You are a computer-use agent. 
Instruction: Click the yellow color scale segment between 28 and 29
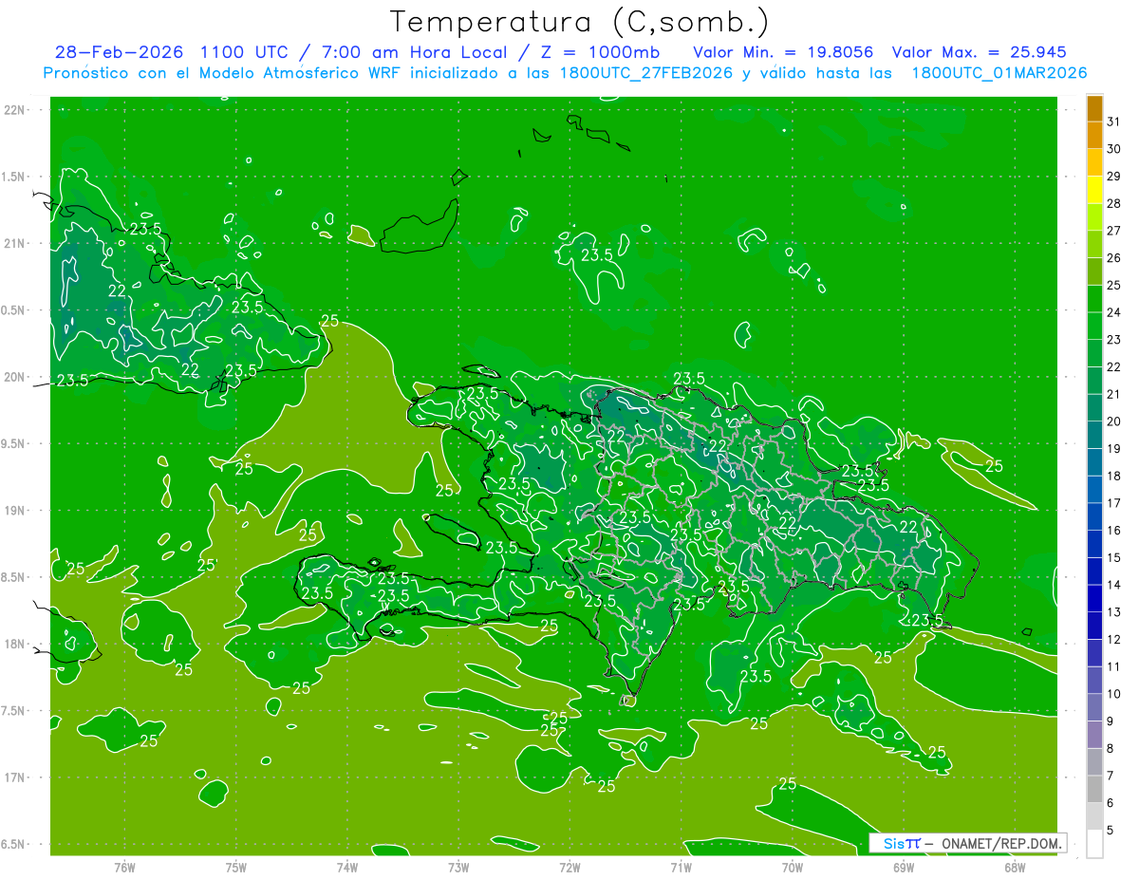[x=1094, y=190]
